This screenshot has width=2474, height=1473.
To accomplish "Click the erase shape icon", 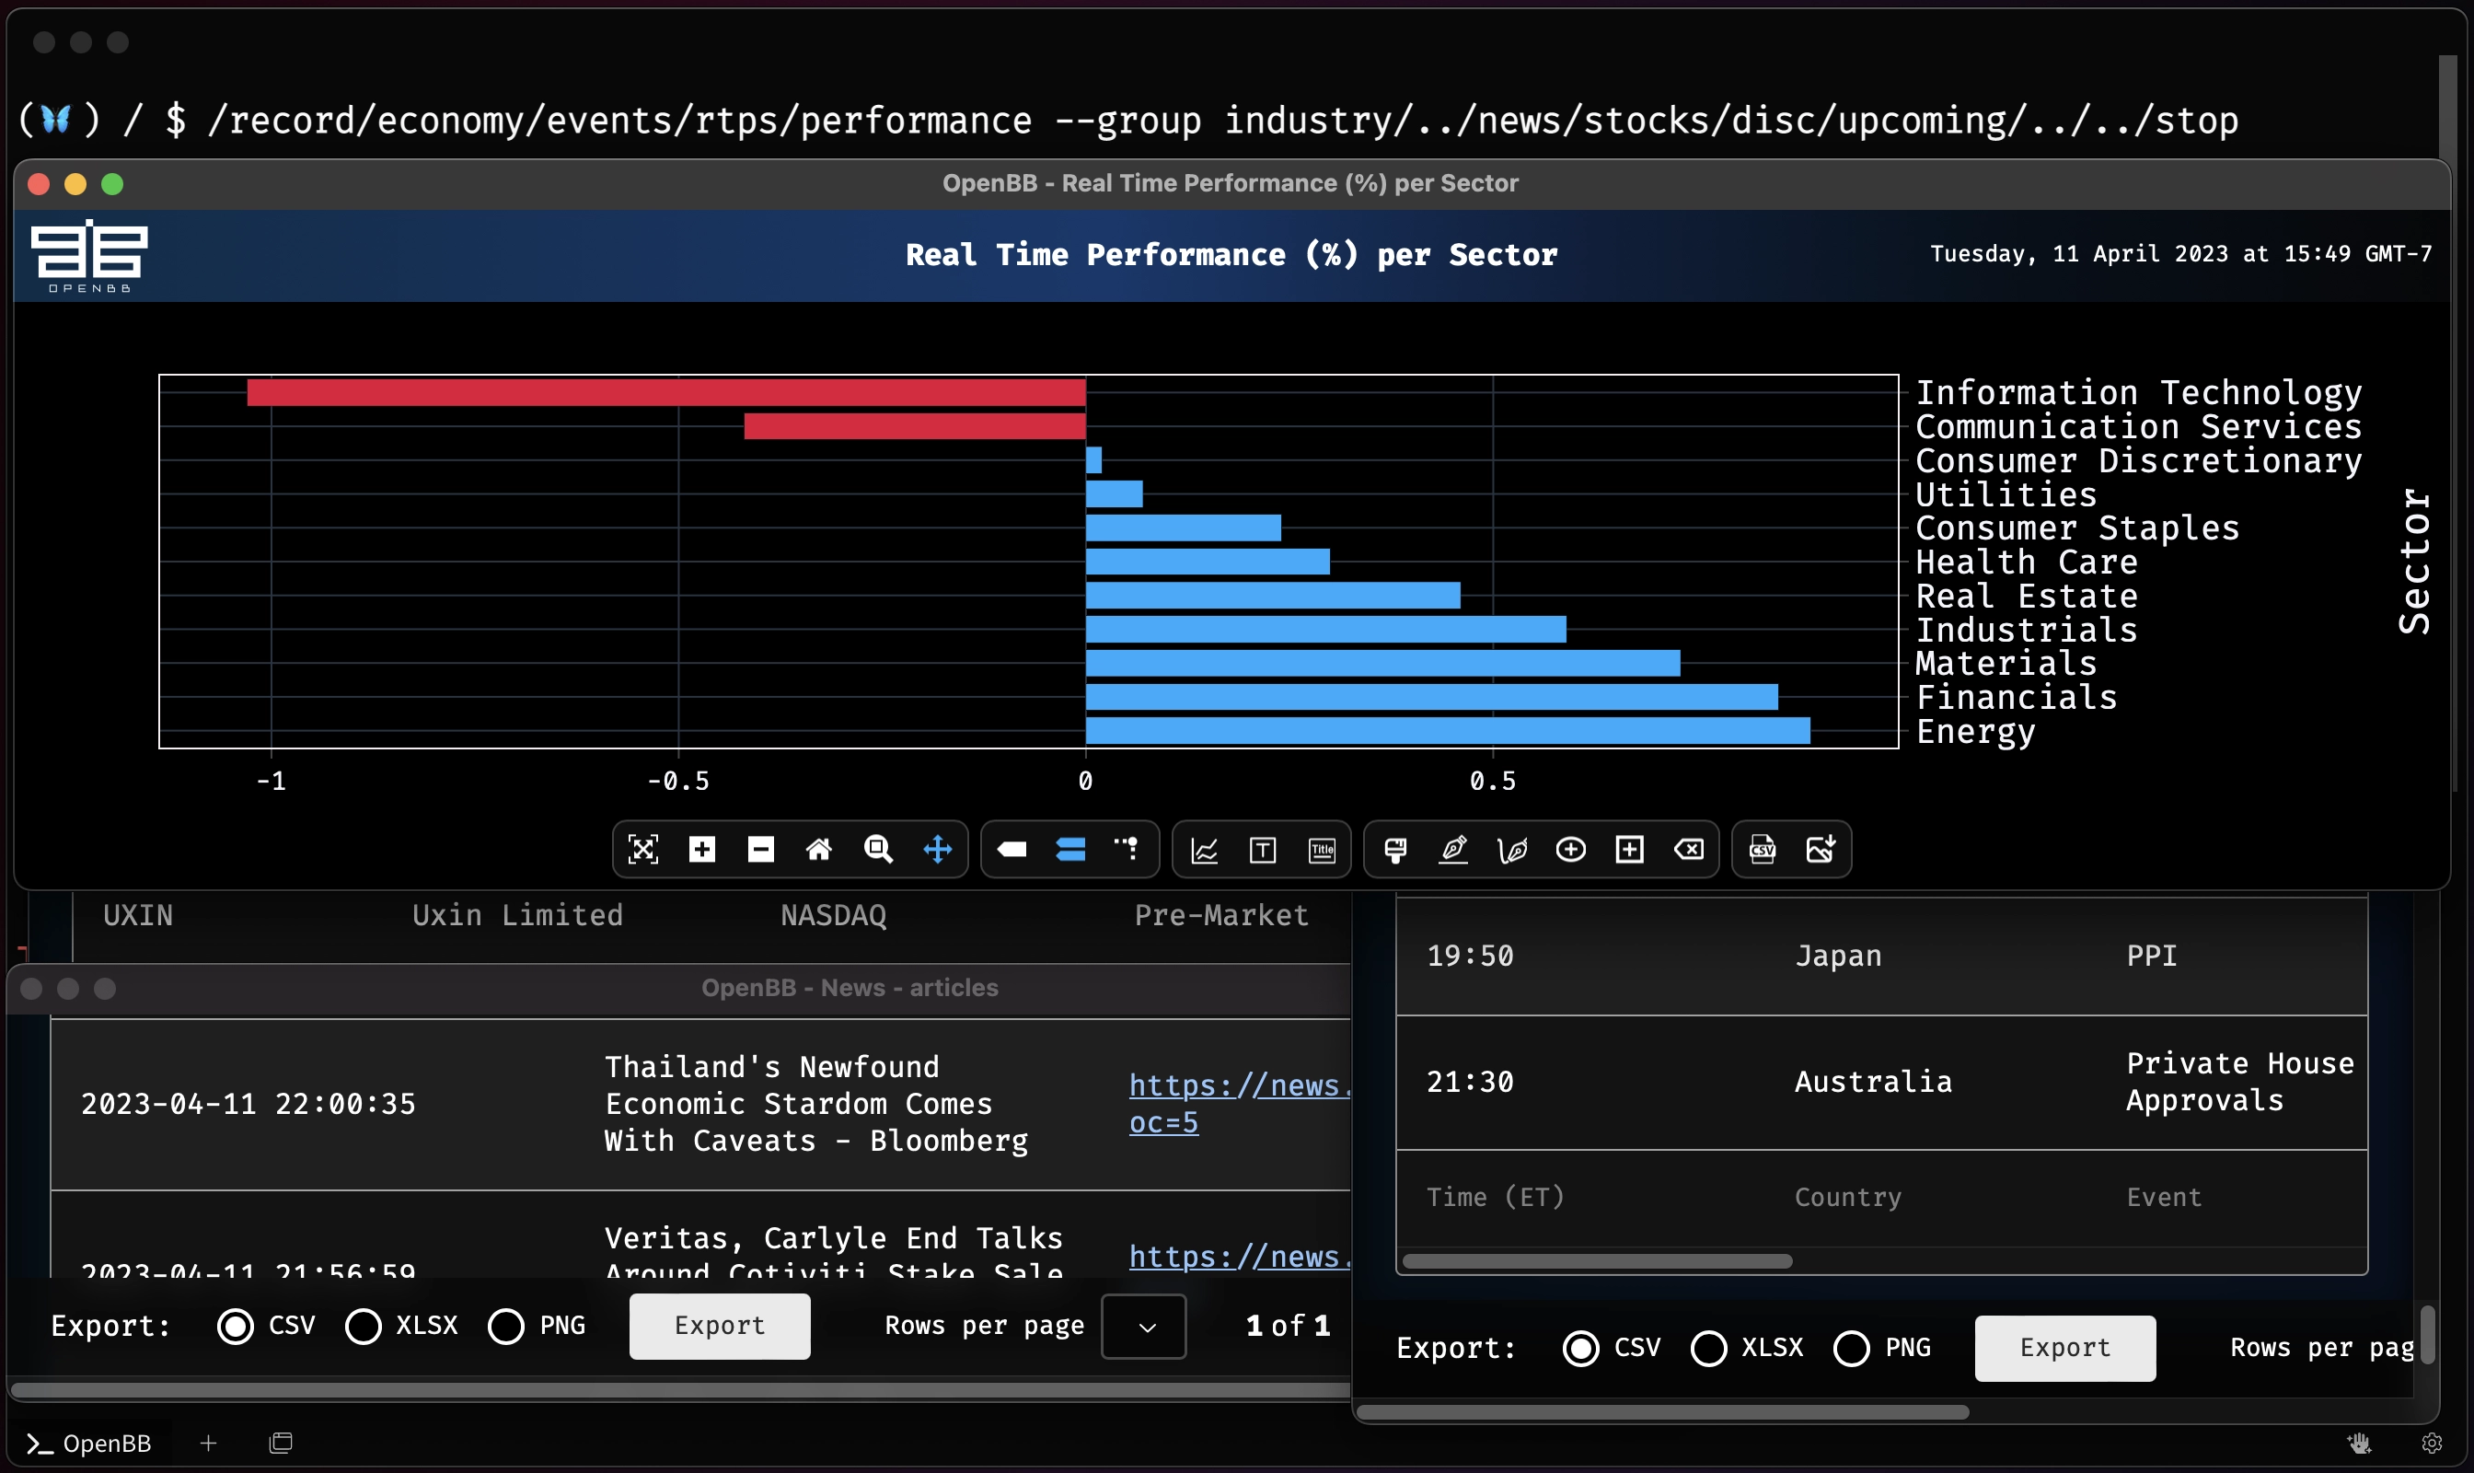I will 1689,850.
